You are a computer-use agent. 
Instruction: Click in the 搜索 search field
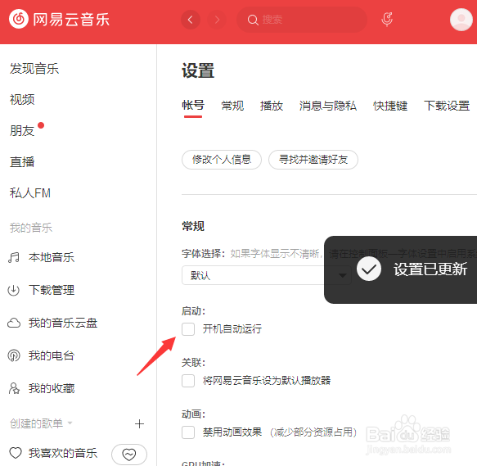[302, 20]
